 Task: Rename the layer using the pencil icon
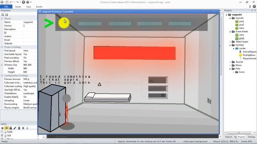click(15, 128)
